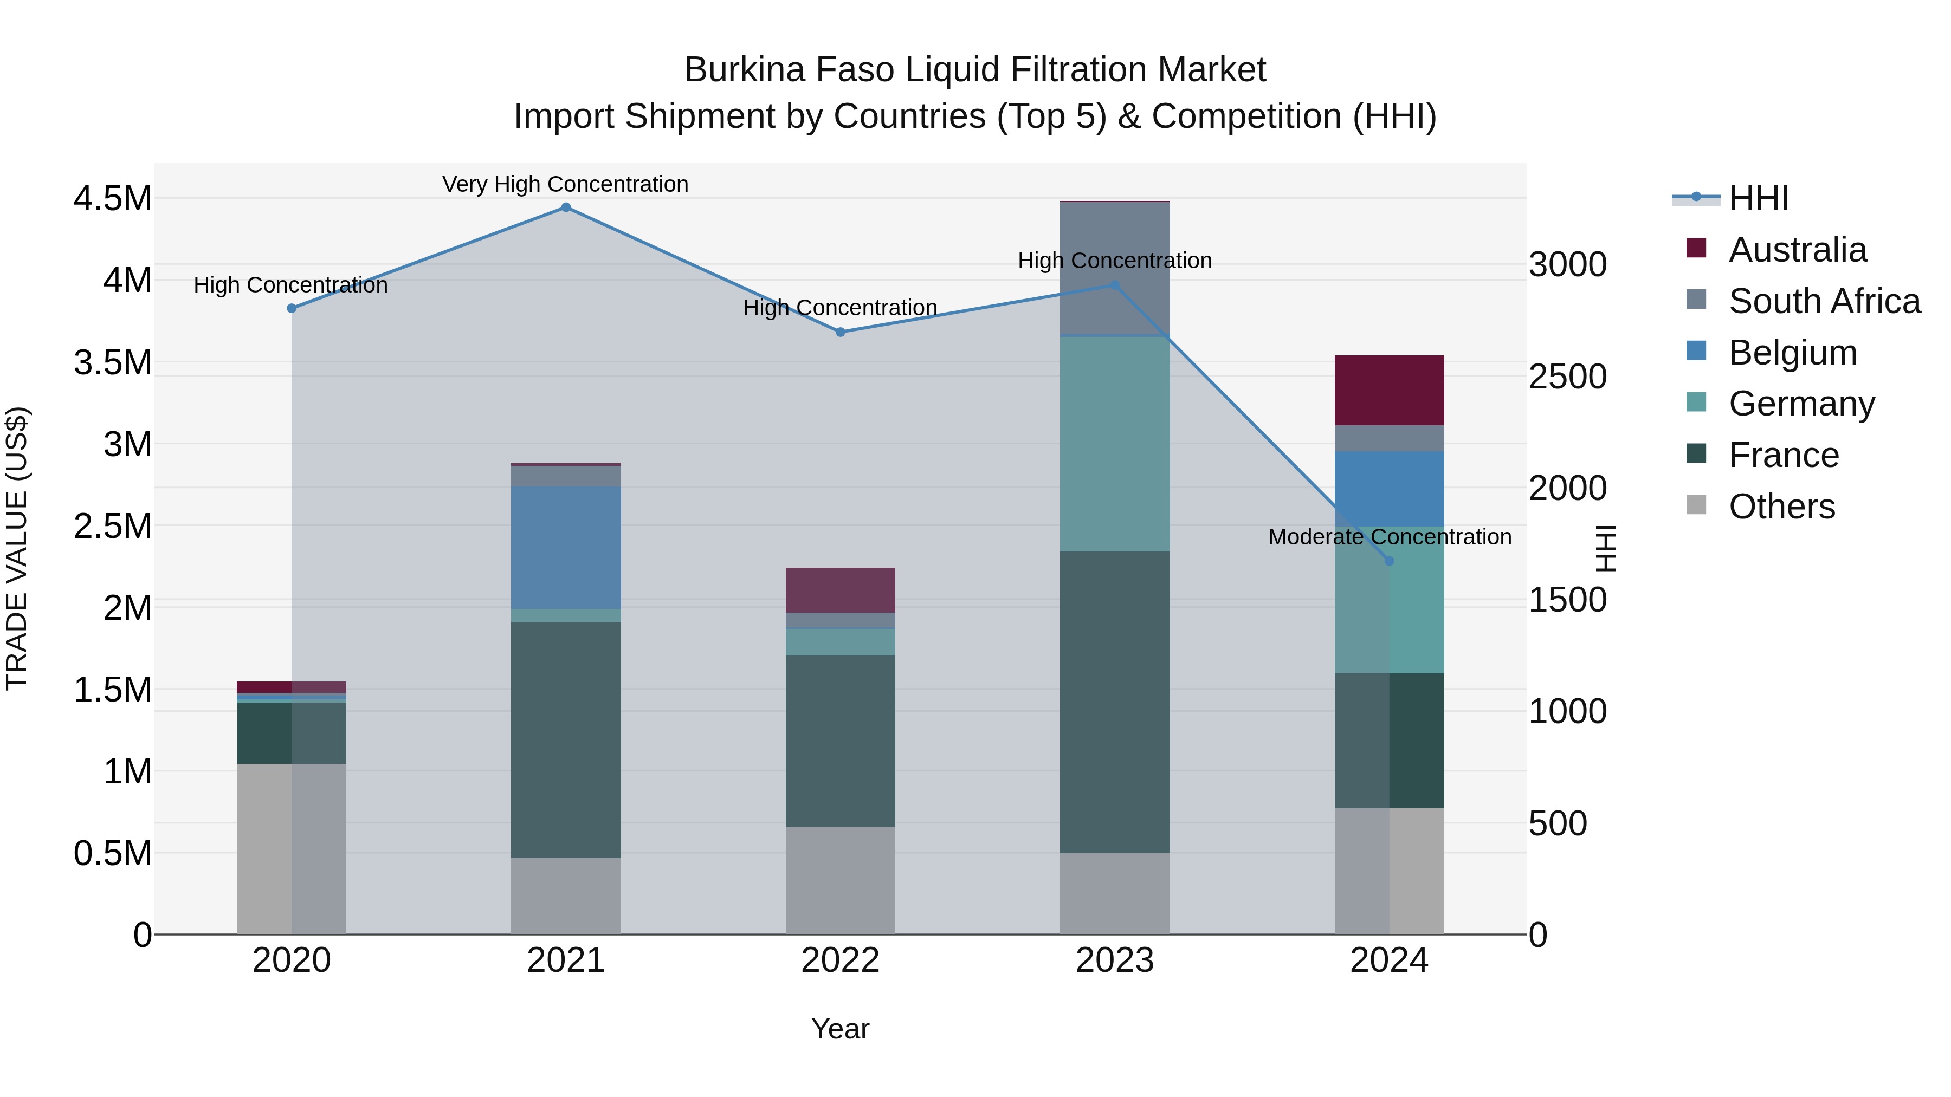Click the 2022 HHI data point
This screenshot has width=1951, height=1097.
[x=840, y=333]
